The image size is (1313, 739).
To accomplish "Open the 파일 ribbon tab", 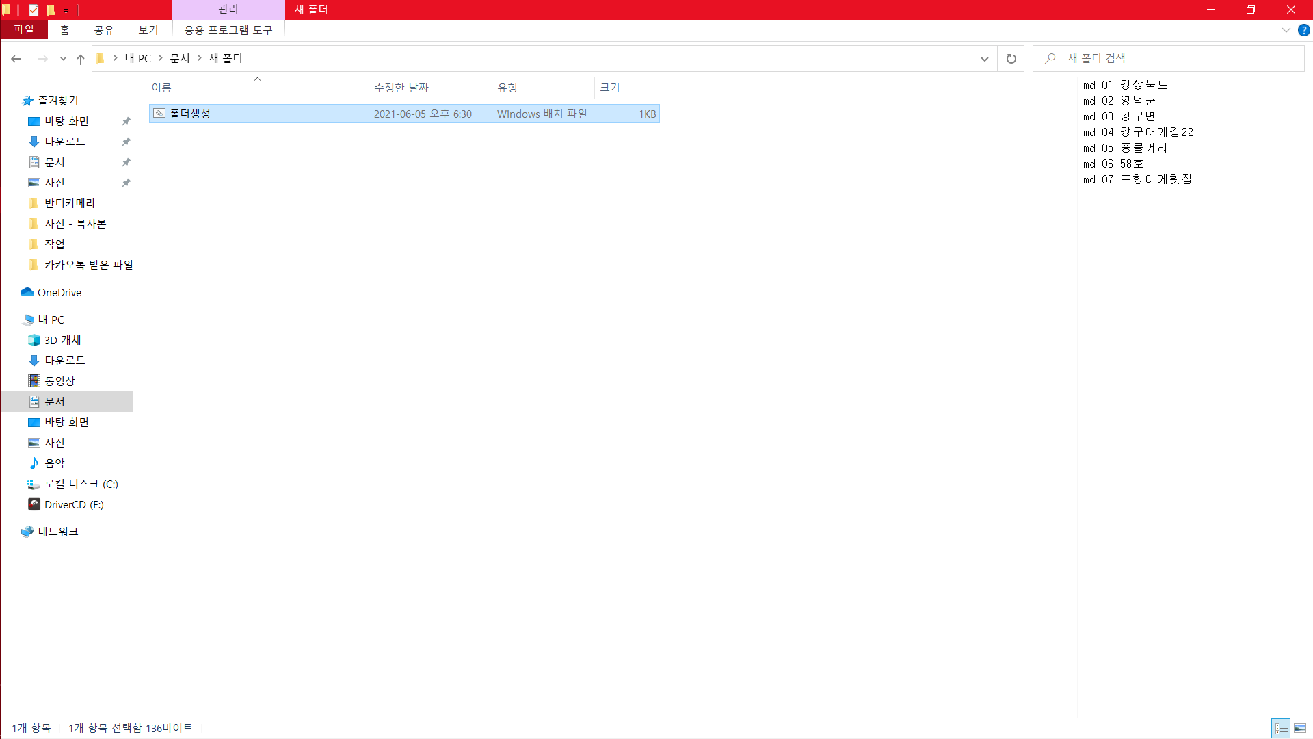I will (24, 29).
